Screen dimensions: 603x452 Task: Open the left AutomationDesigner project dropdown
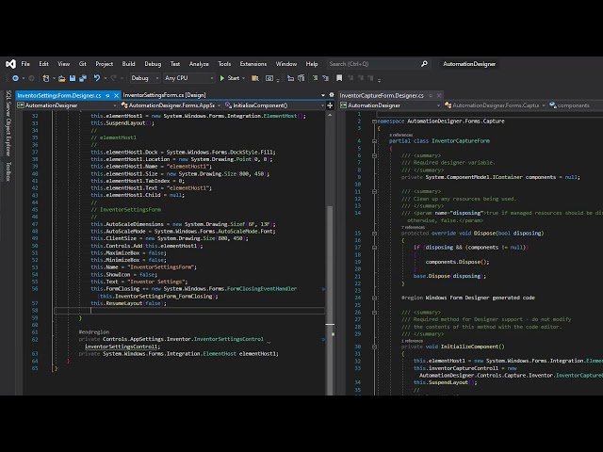67,105
